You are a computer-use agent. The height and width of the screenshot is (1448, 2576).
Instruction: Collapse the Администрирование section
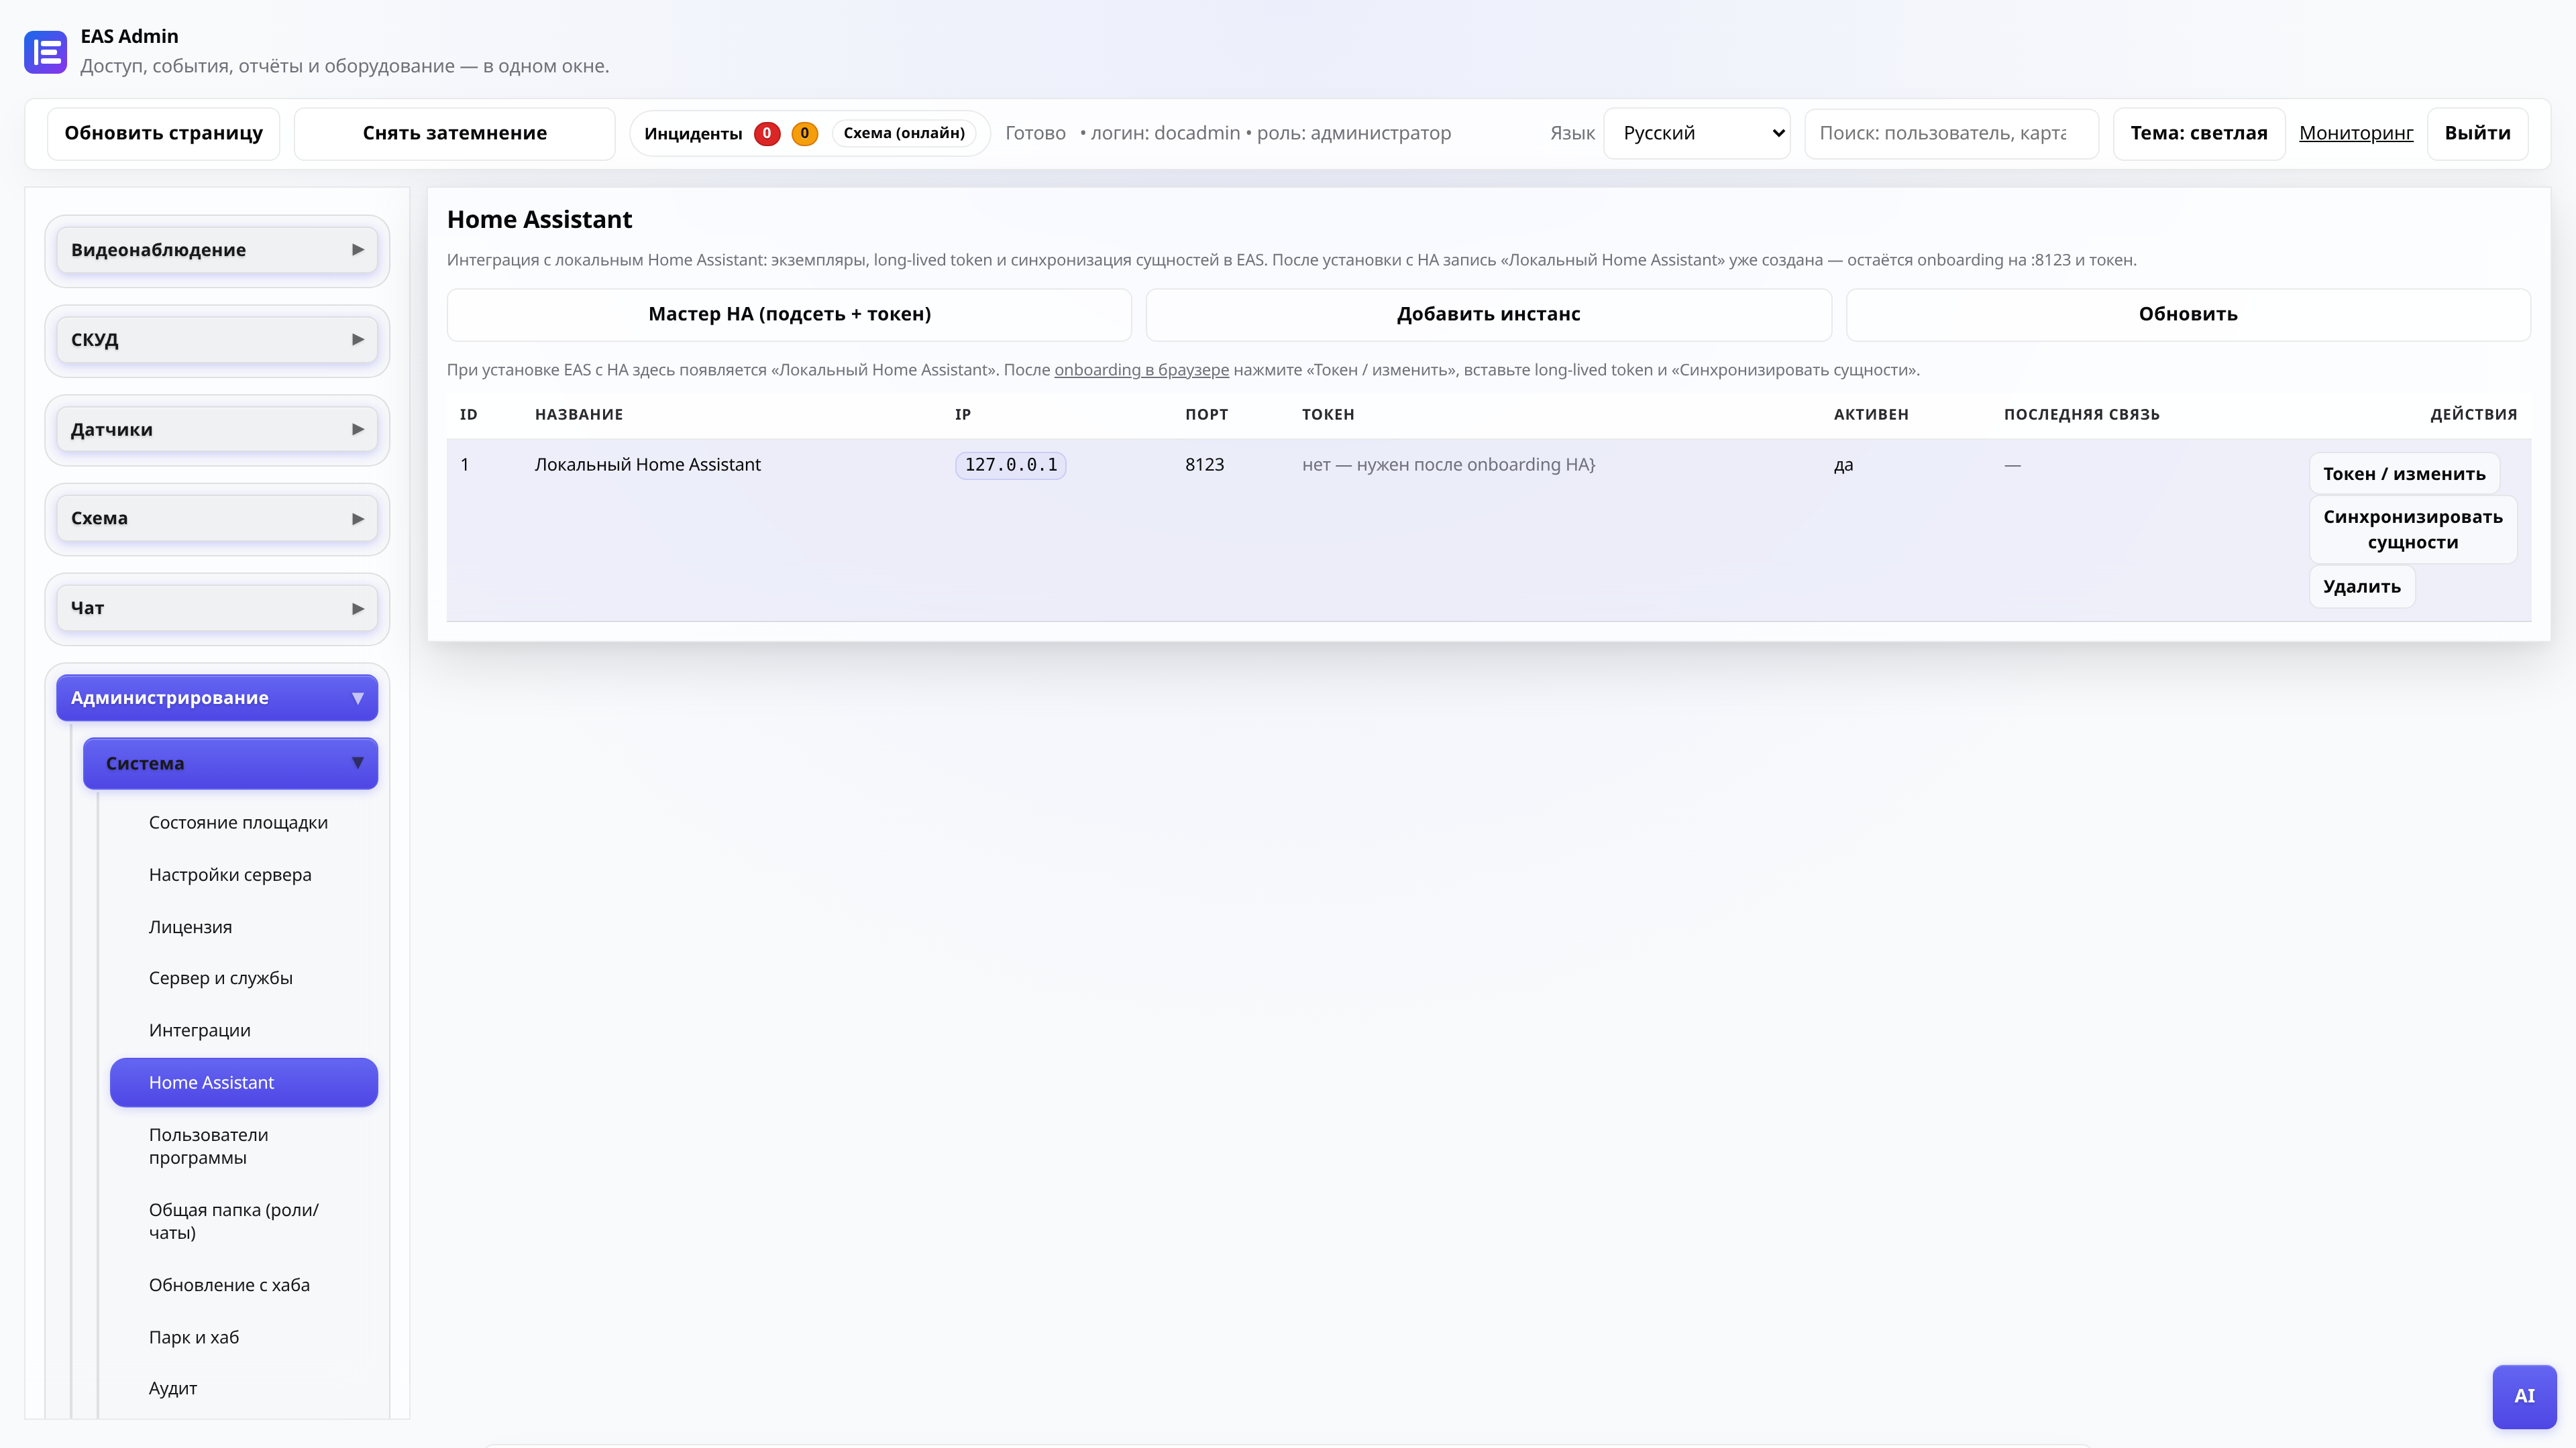[217, 697]
